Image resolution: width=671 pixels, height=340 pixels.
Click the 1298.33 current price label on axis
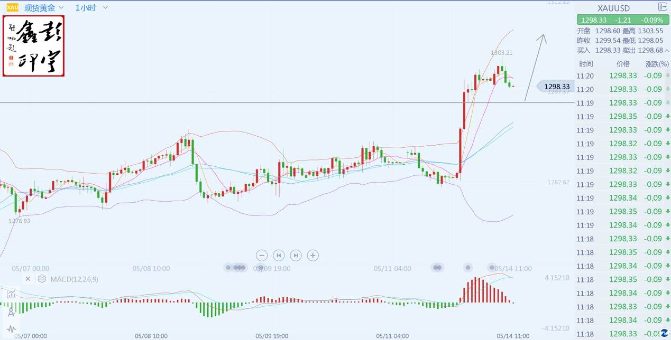556,87
